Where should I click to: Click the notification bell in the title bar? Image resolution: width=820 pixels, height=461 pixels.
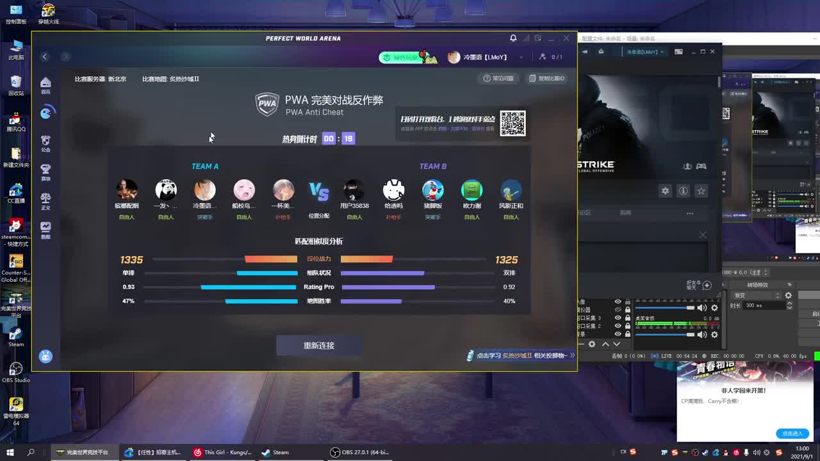512,38
